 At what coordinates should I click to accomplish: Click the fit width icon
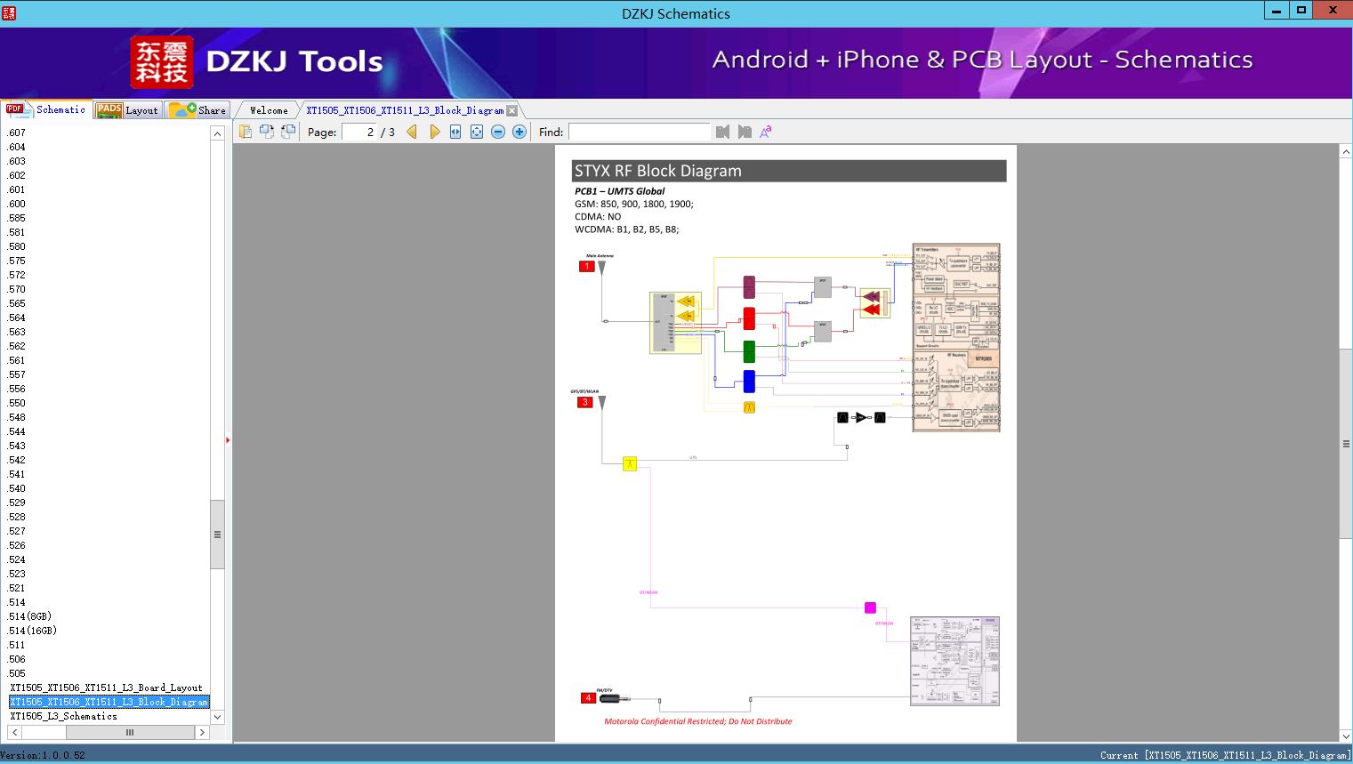pyautogui.click(x=455, y=132)
